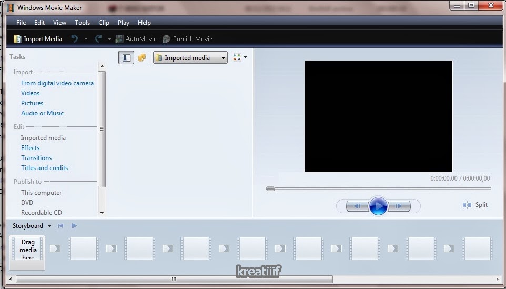
Task: Click the Drag media here storyboard cell
Action: 27,252
